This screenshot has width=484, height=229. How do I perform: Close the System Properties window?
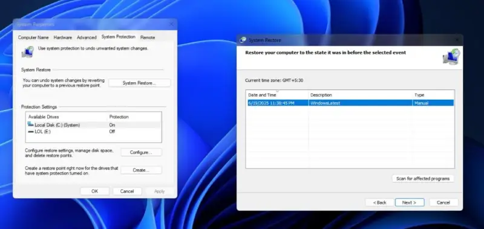pos(171,24)
